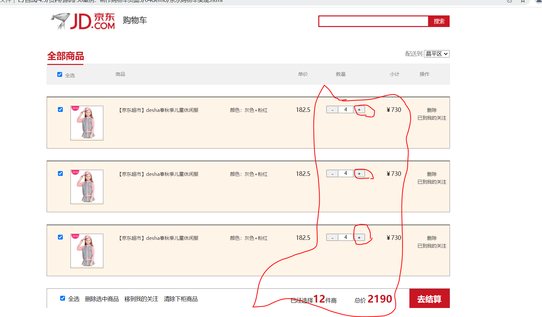Open the first product thumbnail image

pos(87,123)
